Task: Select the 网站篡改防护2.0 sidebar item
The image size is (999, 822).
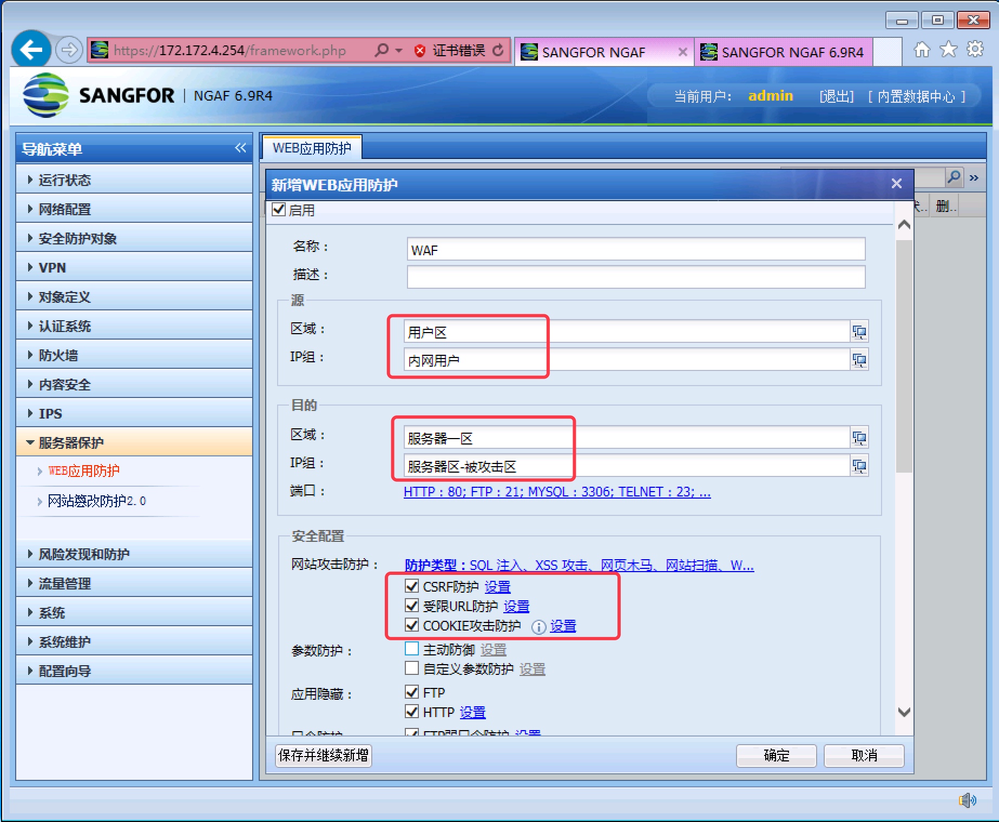Action: (97, 501)
